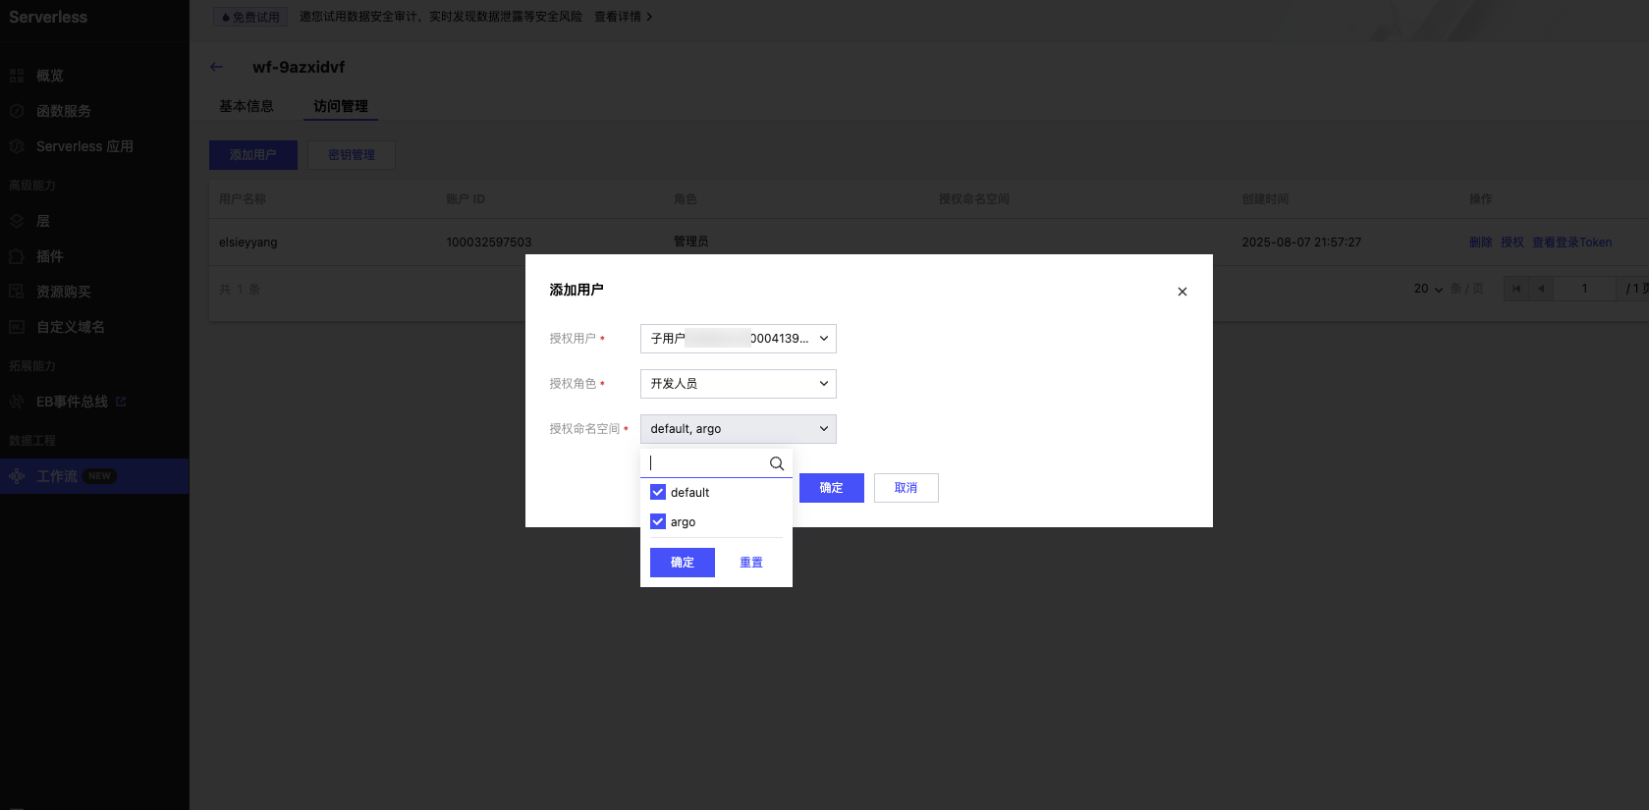Go back using the arrow beside wf-9azxidvf
The image size is (1649, 810).
pos(216,67)
